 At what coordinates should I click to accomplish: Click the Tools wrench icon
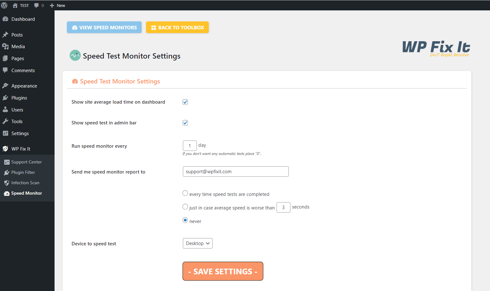pyautogui.click(x=5, y=121)
